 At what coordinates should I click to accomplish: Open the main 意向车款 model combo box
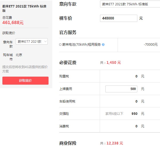(x=130, y=4)
